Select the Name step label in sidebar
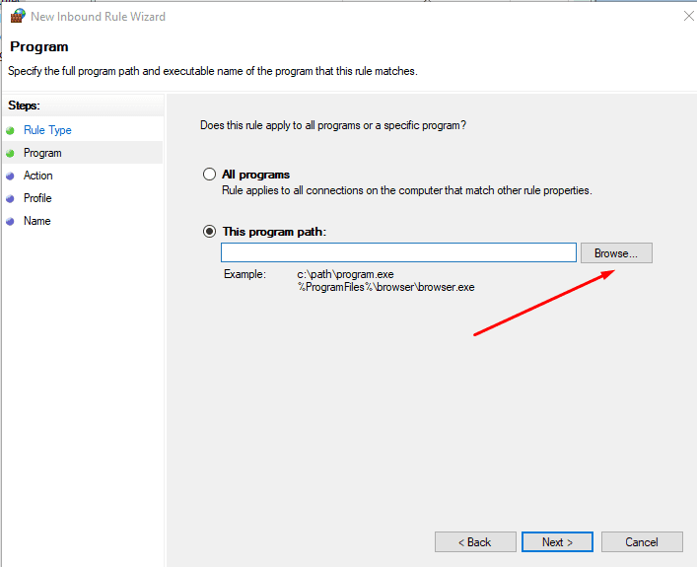697x567 pixels. coord(36,221)
